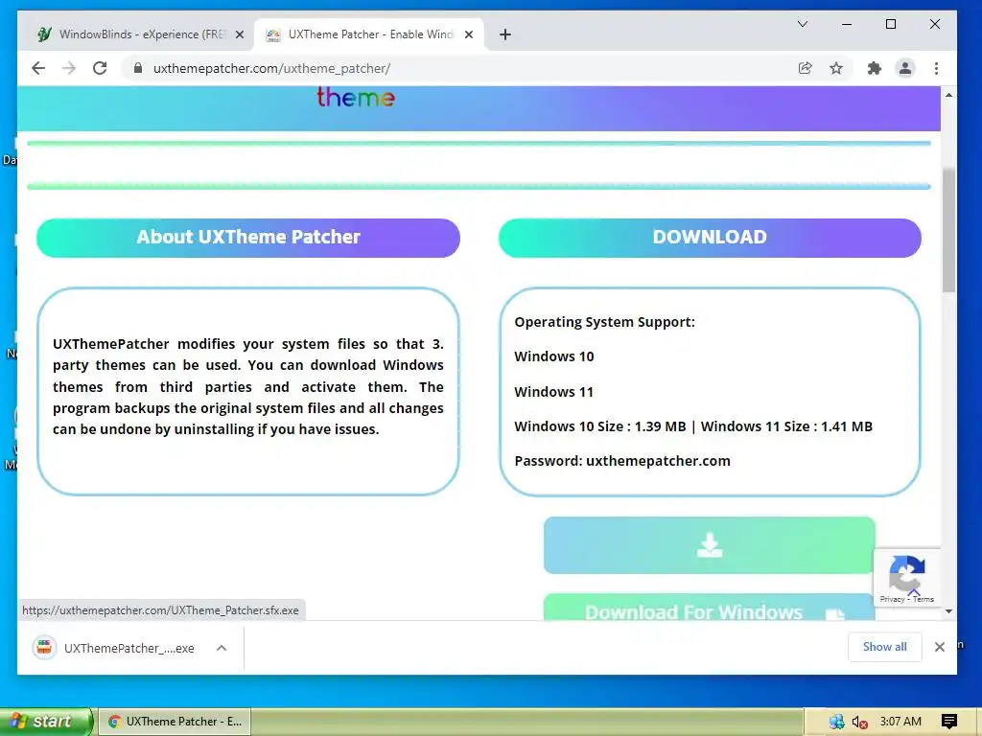982x736 pixels.
Task: Expand the download item options chevron
Action: 222,648
